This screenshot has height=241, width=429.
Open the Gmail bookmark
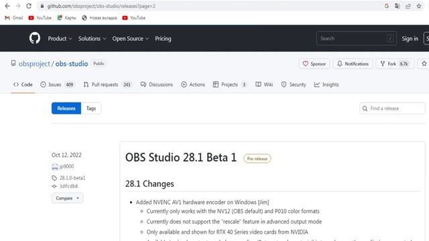[14, 18]
